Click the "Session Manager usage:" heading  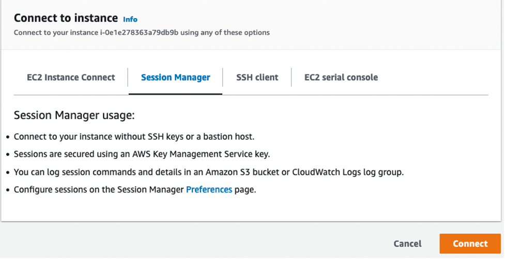(74, 115)
